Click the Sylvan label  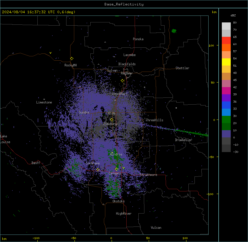(112, 70)
